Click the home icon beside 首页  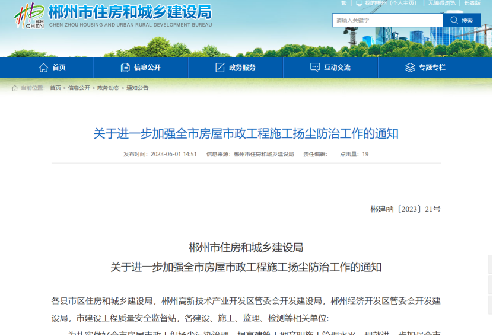(x=43, y=68)
